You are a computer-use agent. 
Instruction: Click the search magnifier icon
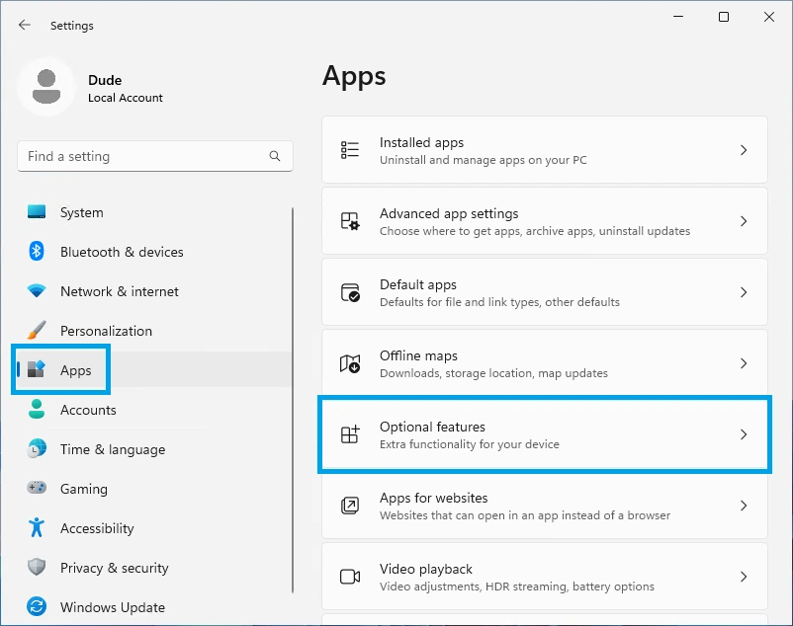[275, 156]
